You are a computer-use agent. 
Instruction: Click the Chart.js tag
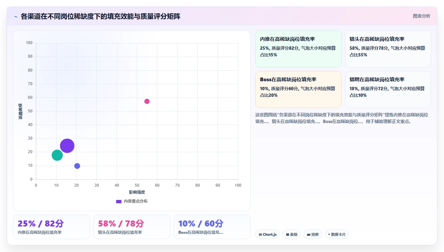point(268,234)
